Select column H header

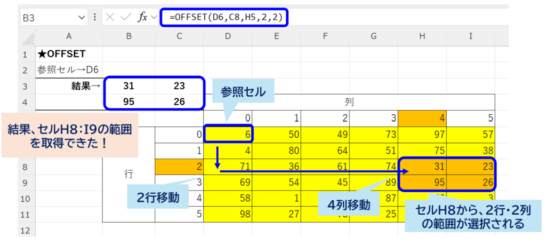click(x=422, y=36)
